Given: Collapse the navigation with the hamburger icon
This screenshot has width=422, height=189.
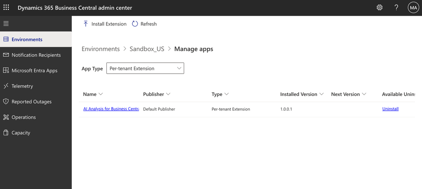Looking at the screenshot, I should 6,23.
